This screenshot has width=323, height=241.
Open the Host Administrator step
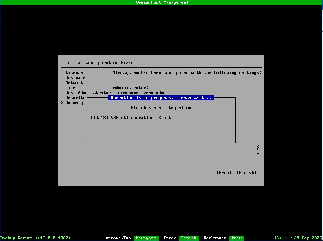coord(88,93)
